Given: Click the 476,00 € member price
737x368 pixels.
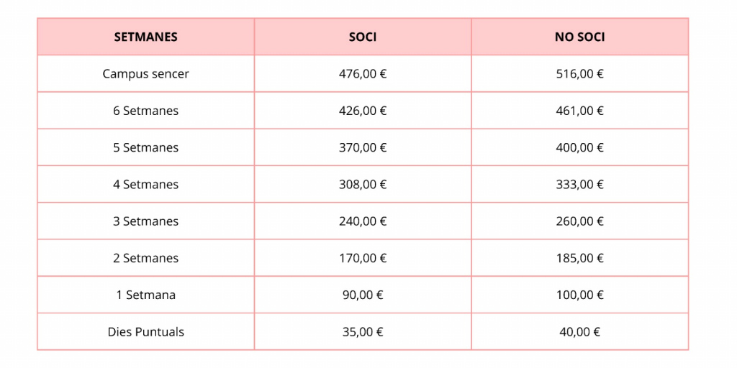Looking at the screenshot, I should pyautogui.click(x=363, y=74).
